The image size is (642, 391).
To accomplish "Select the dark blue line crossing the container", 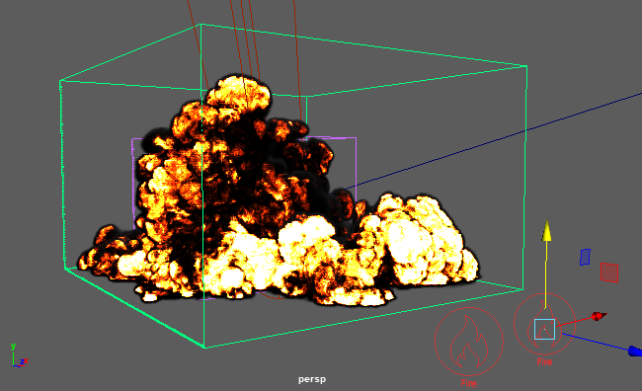I will click(491, 141).
